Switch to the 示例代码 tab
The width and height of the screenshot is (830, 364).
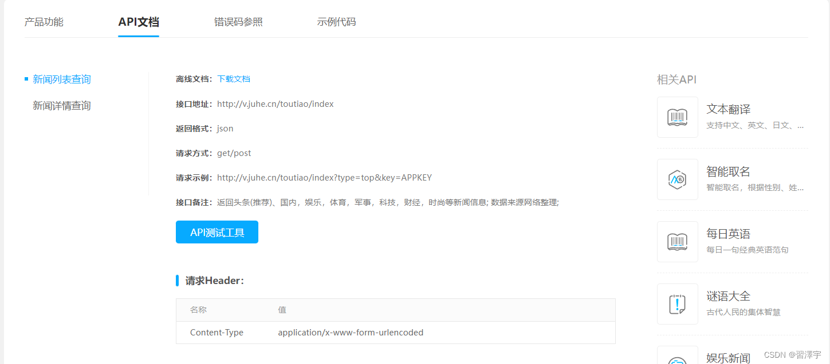336,22
